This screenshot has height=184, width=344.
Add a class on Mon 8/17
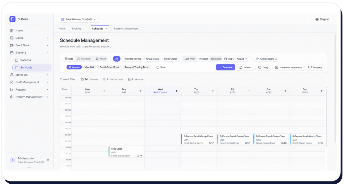tap(104, 91)
